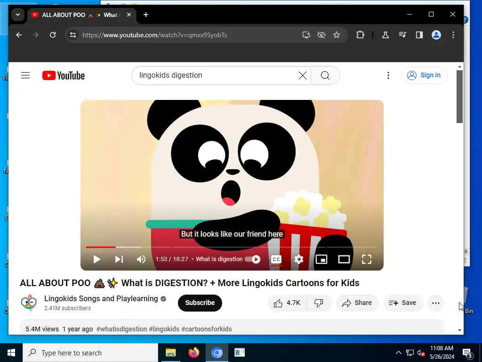Go to YouTube home via logo

tap(64, 75)
